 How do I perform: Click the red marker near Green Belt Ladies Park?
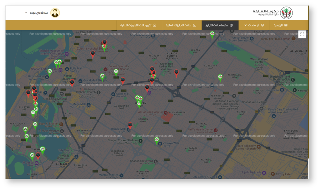(x=177, y=73)
